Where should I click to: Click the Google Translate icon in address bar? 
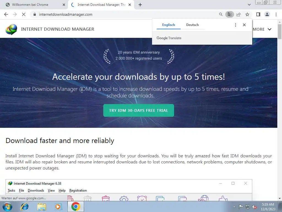click(x=229, y=14)
